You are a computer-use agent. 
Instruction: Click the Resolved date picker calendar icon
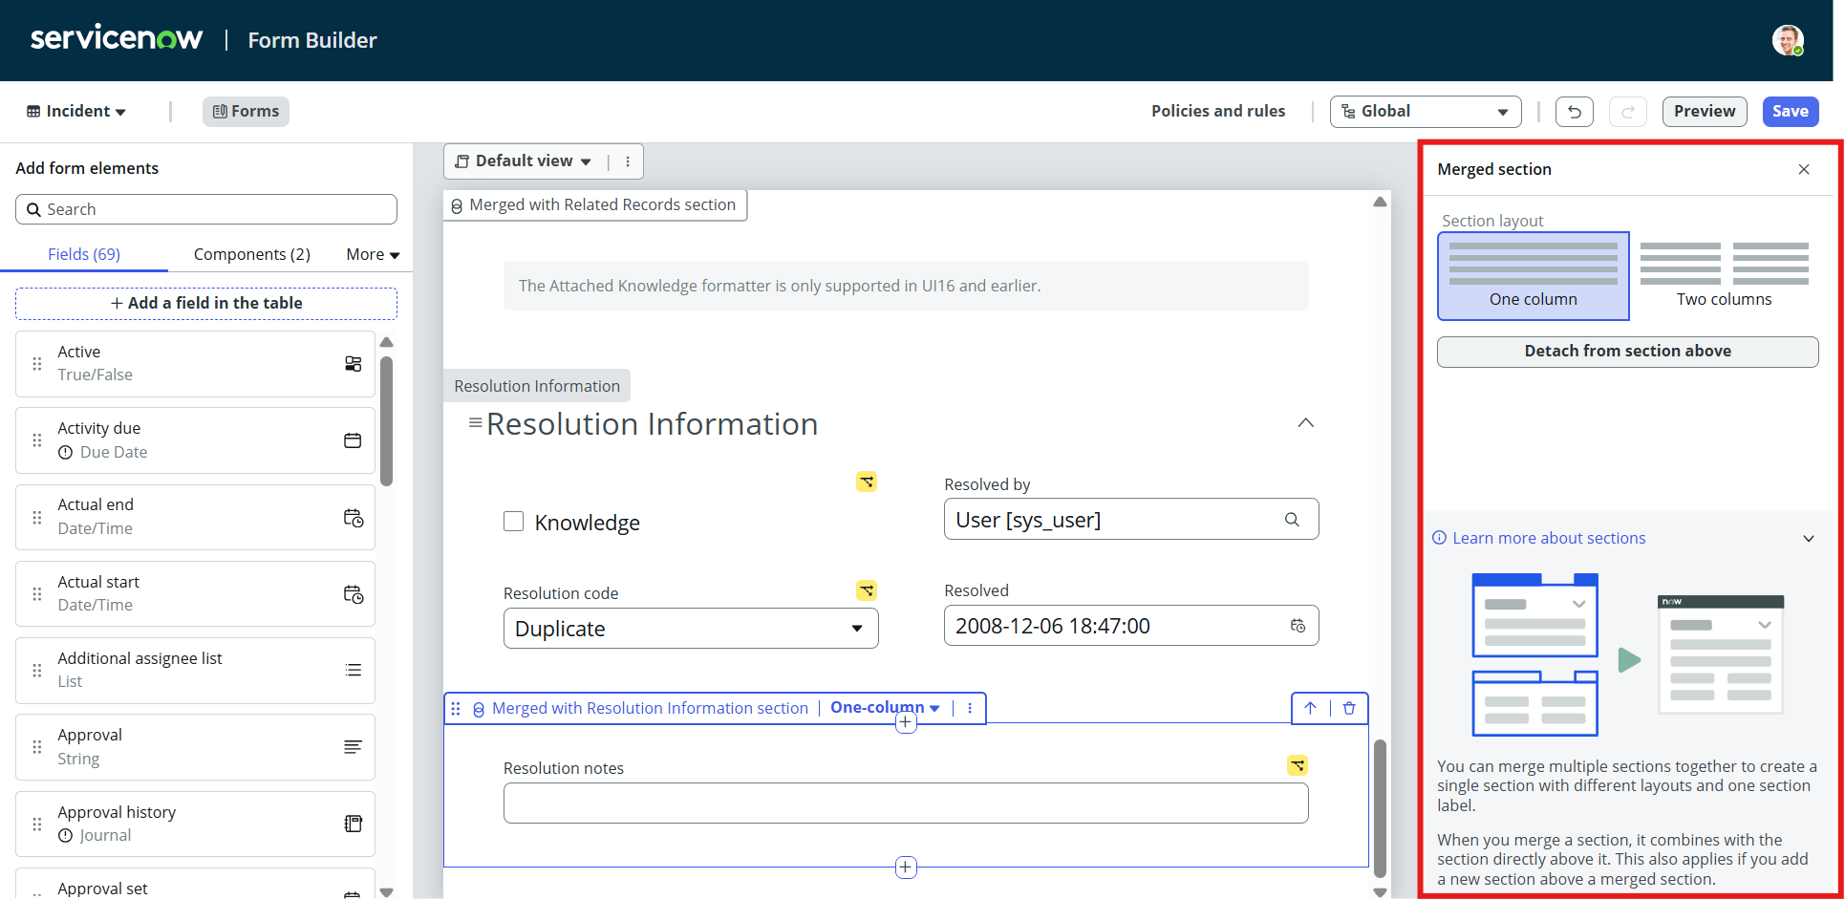click(x=1298, y=626)
